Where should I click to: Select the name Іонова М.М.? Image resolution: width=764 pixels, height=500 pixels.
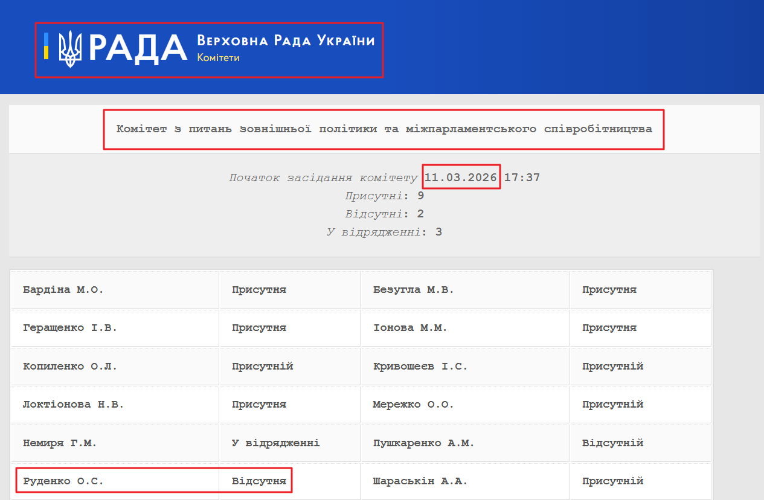pyautogui.click(x=410, y=328)
